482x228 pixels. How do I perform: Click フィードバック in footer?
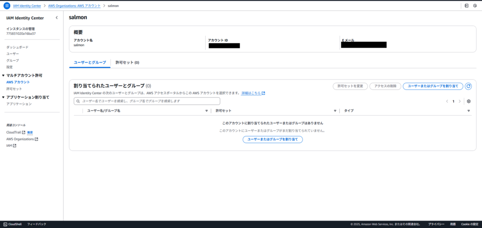tap(37, 224)
